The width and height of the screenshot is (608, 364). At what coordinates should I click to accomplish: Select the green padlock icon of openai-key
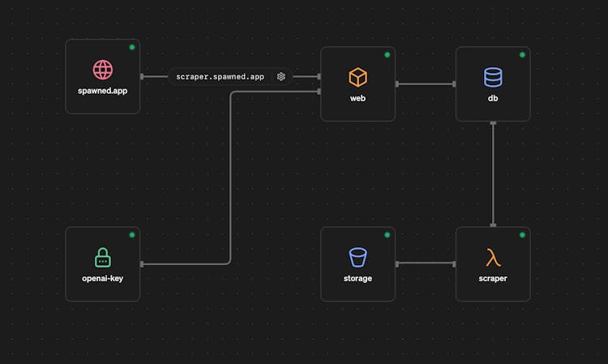[103, 258]
